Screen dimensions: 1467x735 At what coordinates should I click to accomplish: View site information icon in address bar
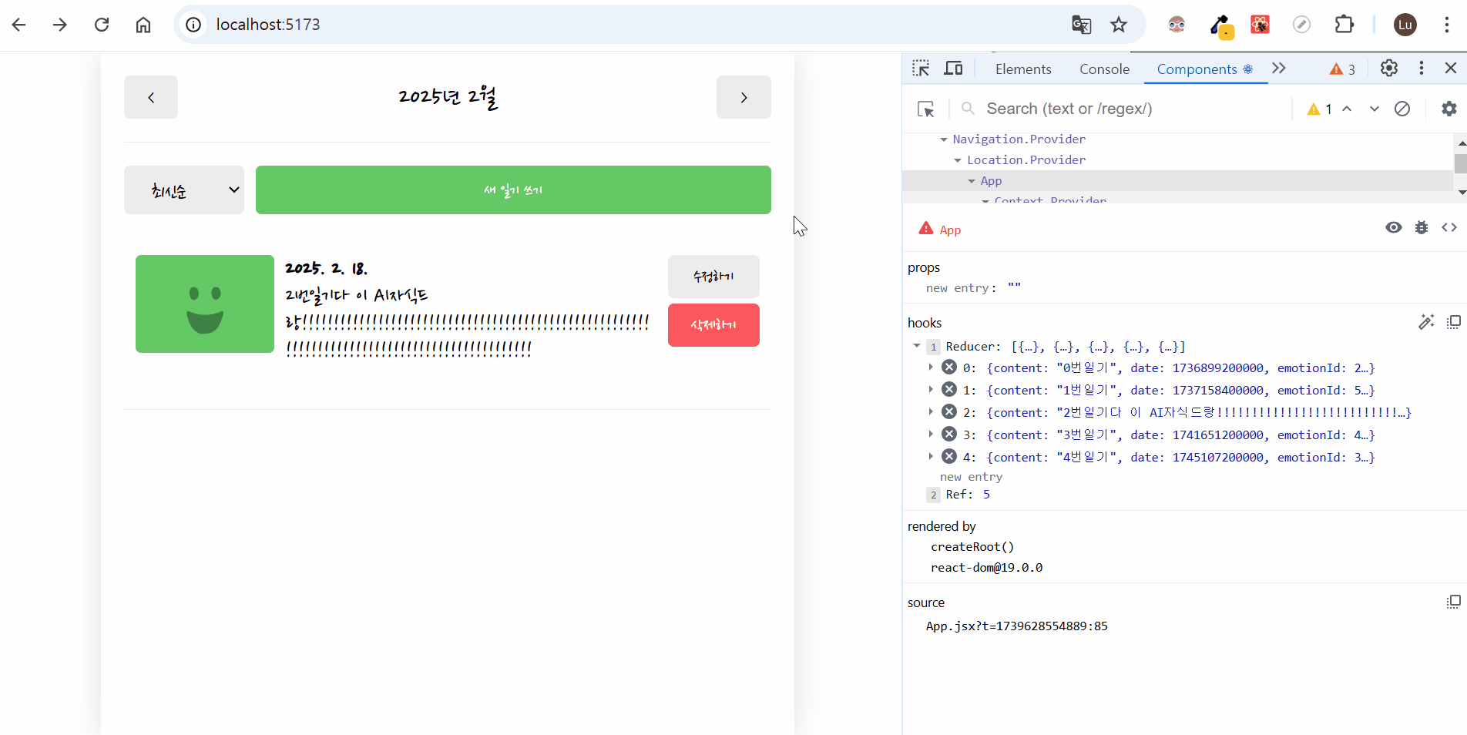point(193,25)
